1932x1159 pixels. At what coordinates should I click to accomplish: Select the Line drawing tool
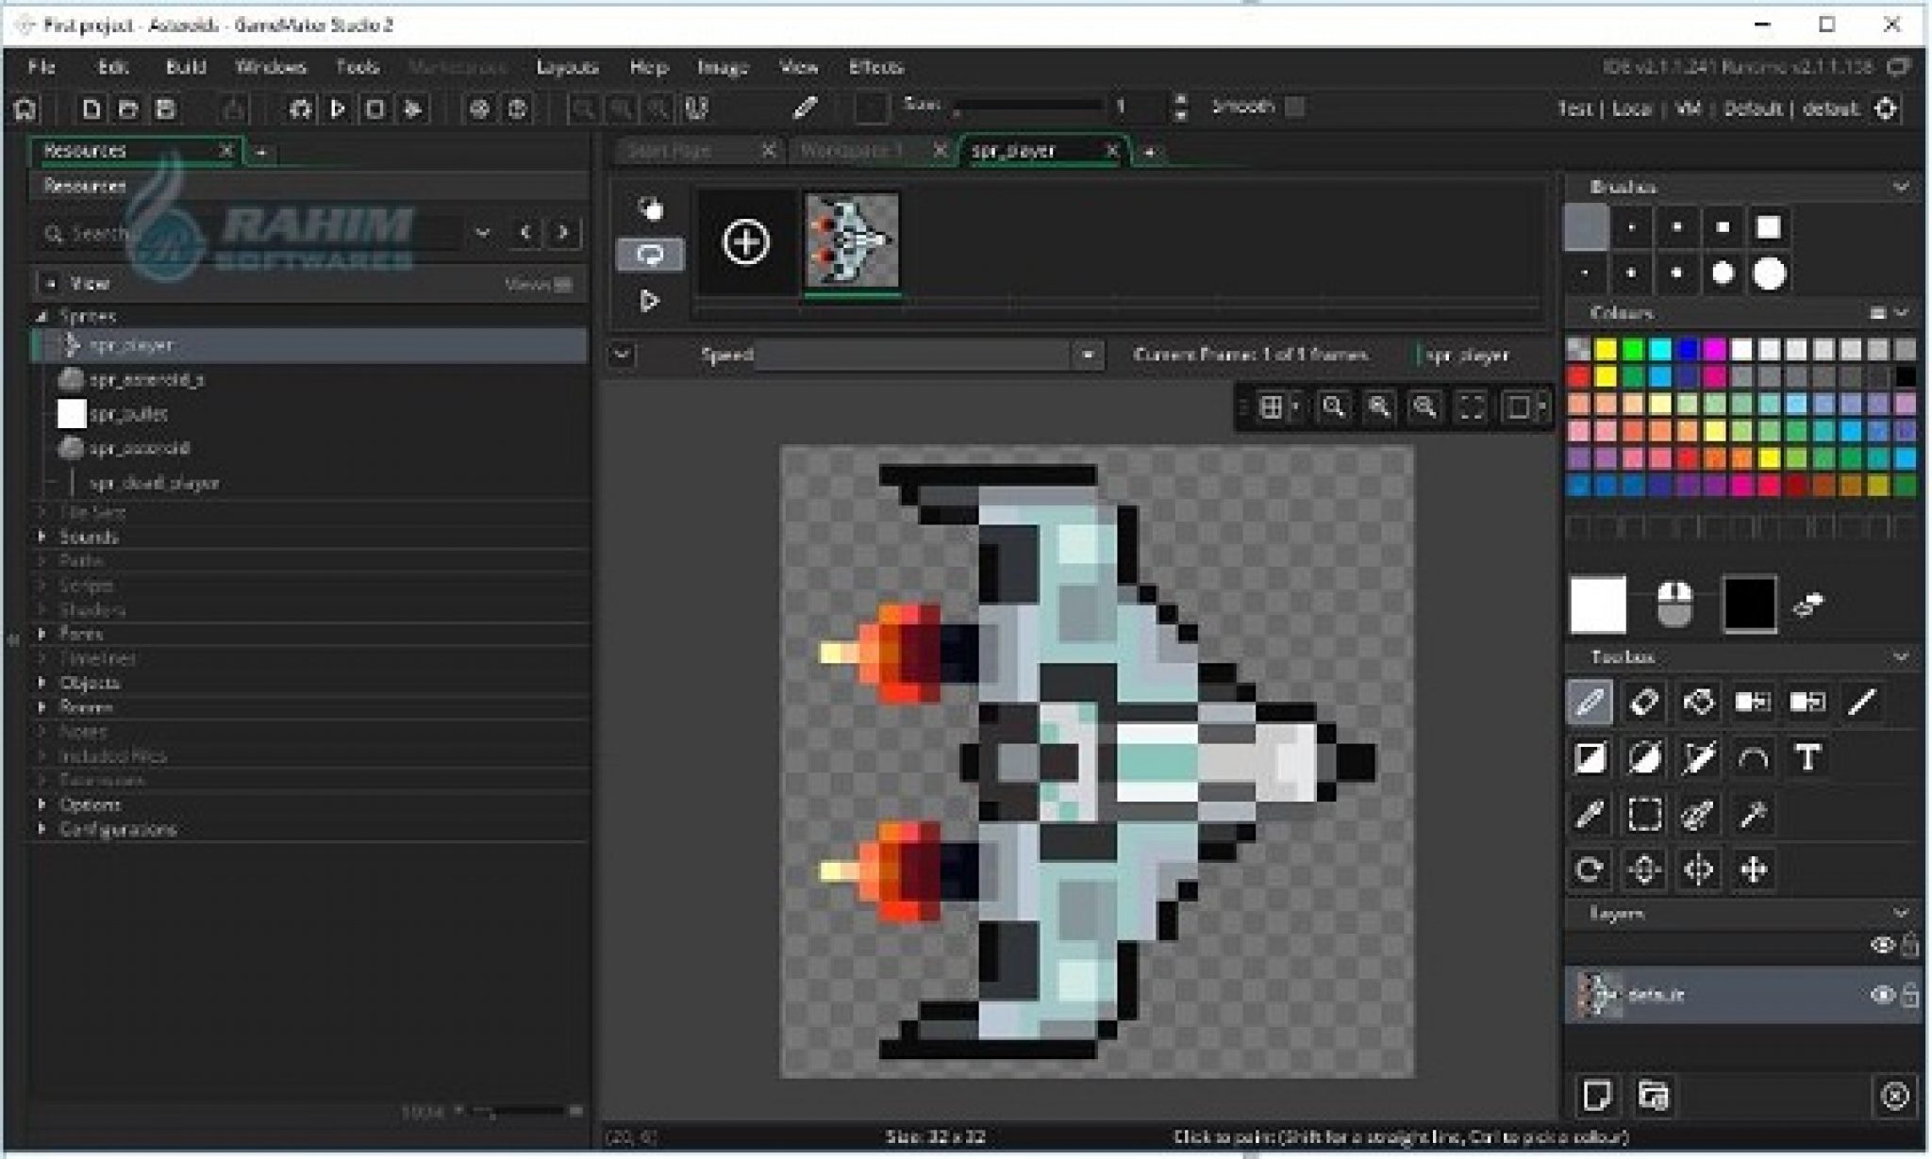point(1861,703)
